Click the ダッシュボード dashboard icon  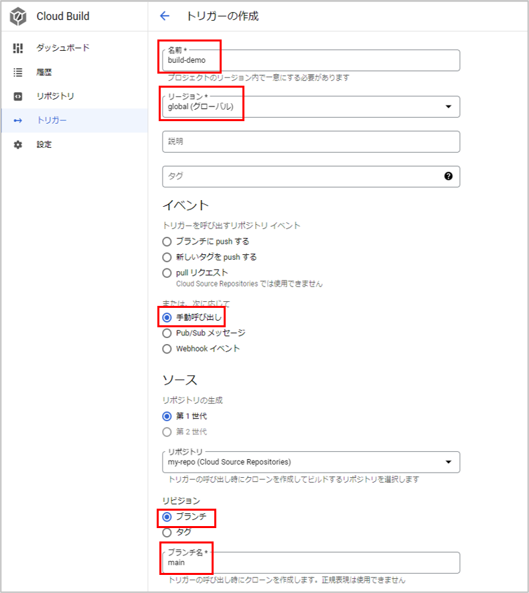18,48
